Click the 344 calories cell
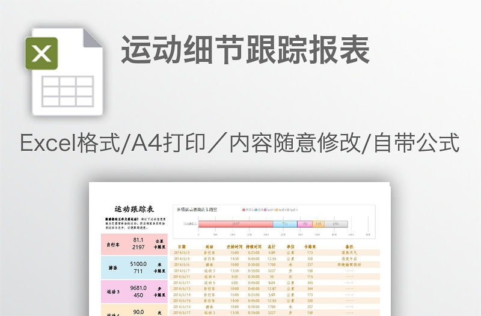Image resolution: width=481 pixels, height=316 pixels. pos(310,288)
